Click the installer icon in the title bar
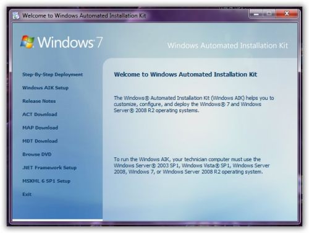The height and width of the screenshot is (233, 309). (x=16, y=15)
